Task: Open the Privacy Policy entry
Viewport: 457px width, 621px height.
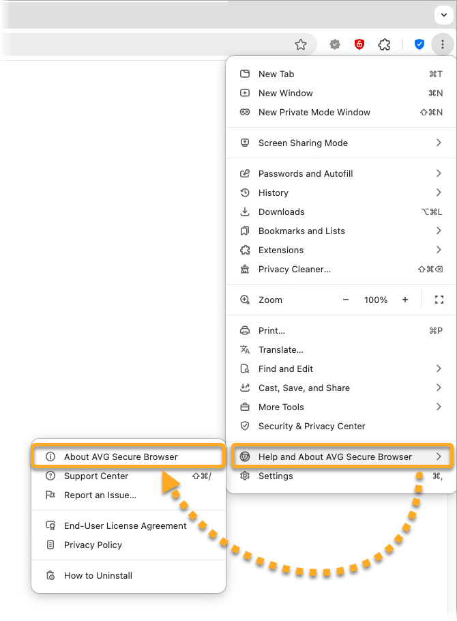Action: [93, 545]
